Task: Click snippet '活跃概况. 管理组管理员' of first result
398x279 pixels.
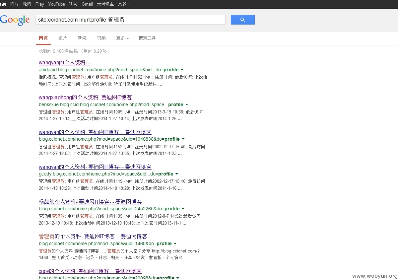Action: pos(61,77)
